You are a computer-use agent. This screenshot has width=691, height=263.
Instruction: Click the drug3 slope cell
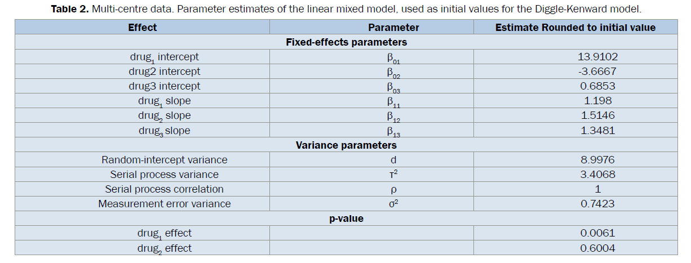pyautogui.click(x=164, y=131)
